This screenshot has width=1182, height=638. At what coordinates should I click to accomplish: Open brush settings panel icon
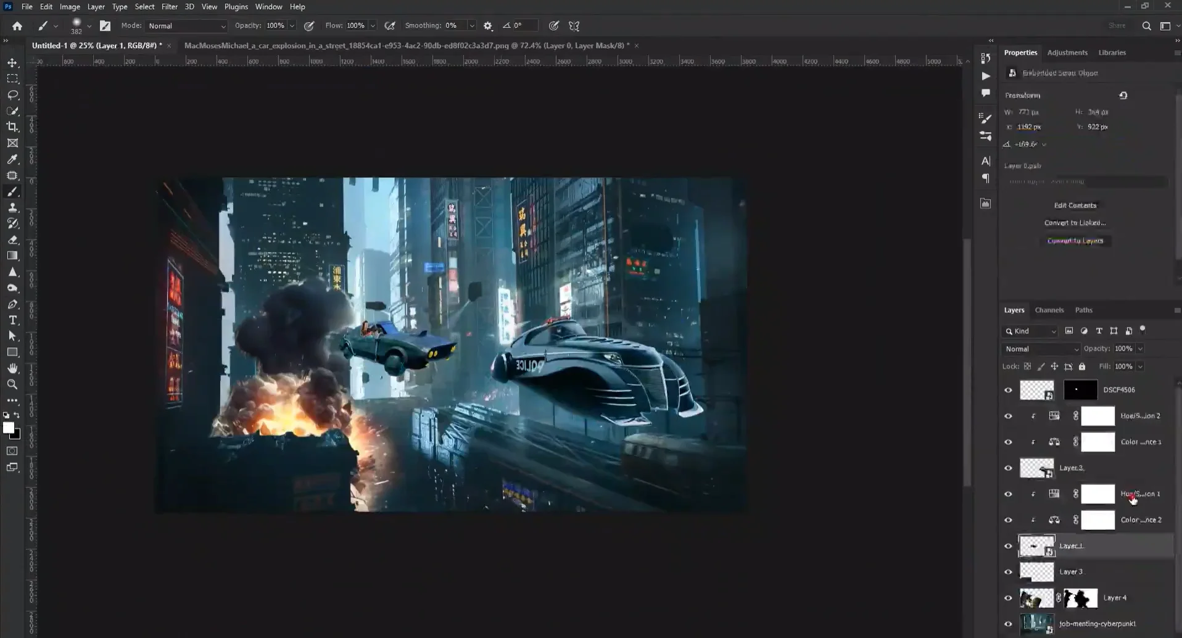click(105, 26)
